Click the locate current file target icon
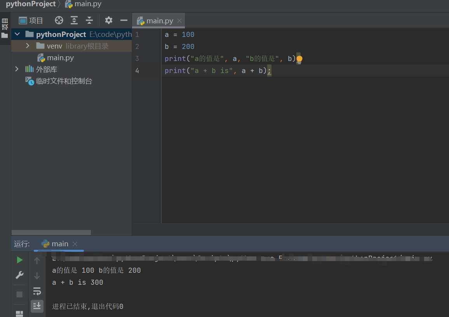Viewport: 449px width, 317px height. point(59,21)
